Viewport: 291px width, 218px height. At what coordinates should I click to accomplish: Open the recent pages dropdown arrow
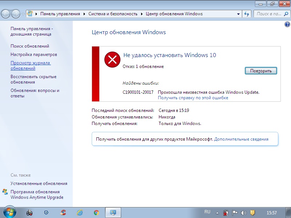pos(23,14)
